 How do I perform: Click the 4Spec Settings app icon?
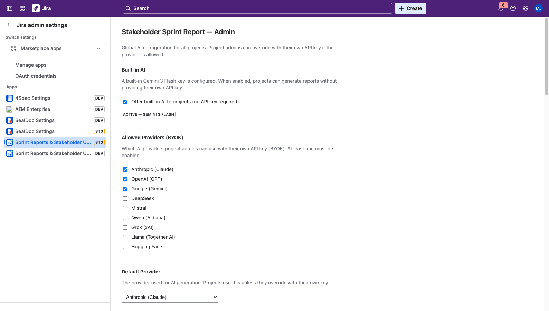(x=10, y=98)
